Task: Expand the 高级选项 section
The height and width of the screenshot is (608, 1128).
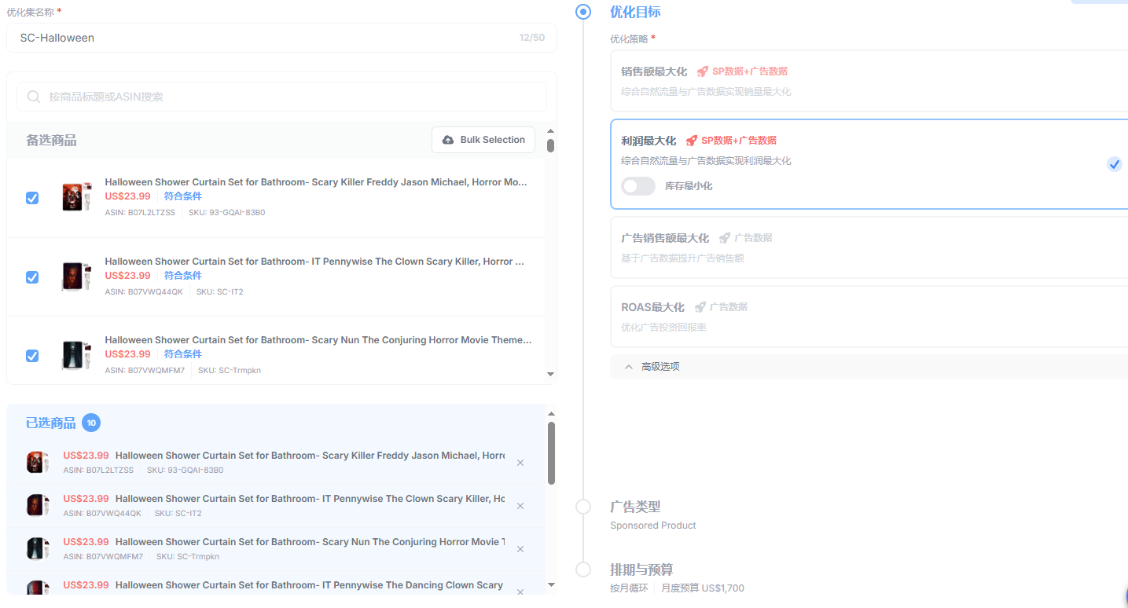Action: pyautogui.click(x=652, y=367)
